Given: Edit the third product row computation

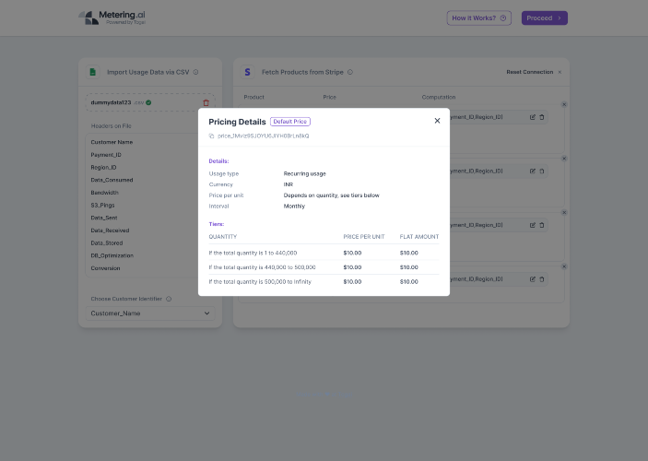Looking at the screenshot, I should pyautogui.click(x=532, y=225).
